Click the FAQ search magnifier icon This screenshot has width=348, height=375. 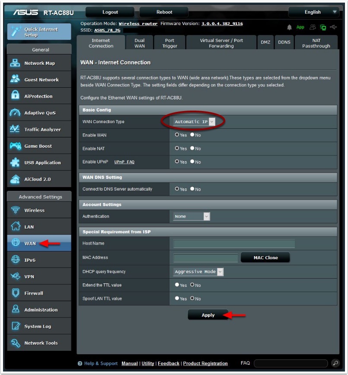335,363
